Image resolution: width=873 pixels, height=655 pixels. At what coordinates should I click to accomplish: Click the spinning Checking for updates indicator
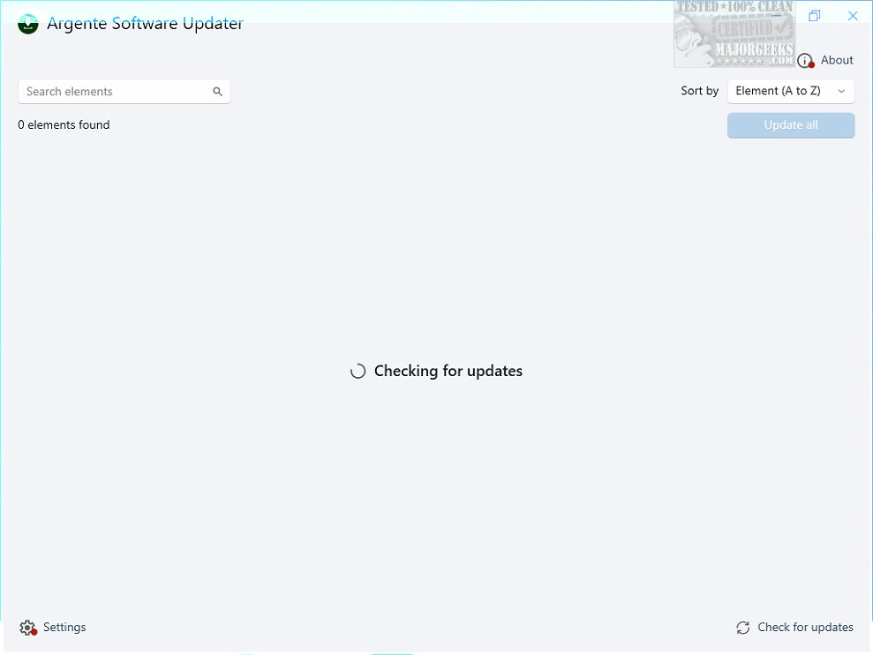[357, 371]
